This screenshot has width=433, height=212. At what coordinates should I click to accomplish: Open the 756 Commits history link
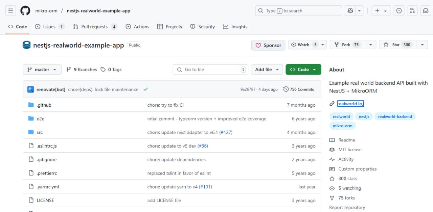tap(299, 89)
